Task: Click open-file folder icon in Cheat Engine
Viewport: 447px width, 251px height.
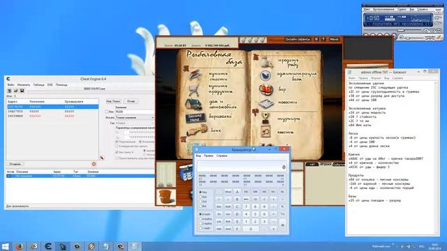Action: (15, 91)
